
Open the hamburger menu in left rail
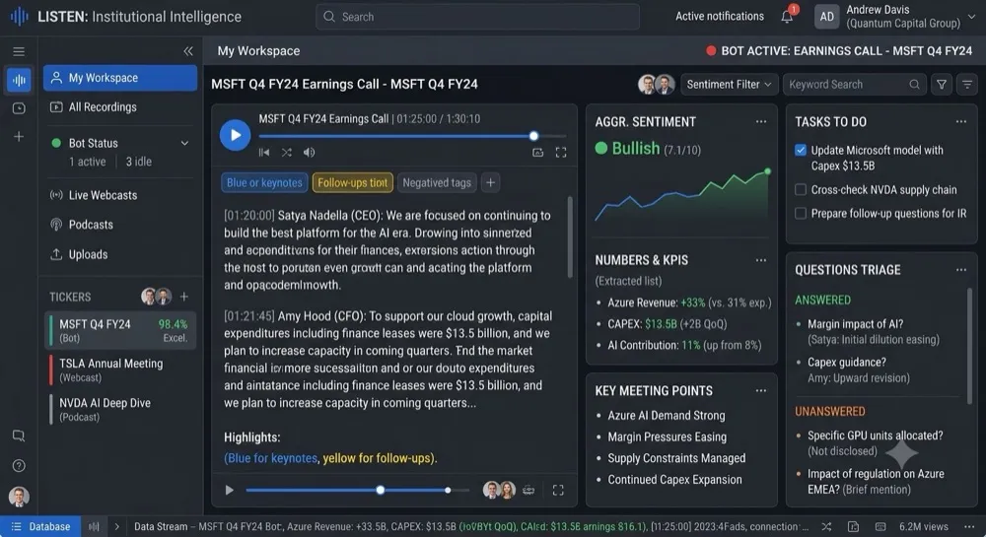point(19,51)
